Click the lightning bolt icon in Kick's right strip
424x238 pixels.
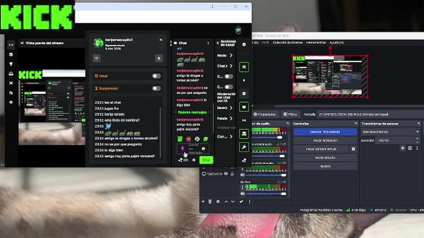[x=244, y=80]
